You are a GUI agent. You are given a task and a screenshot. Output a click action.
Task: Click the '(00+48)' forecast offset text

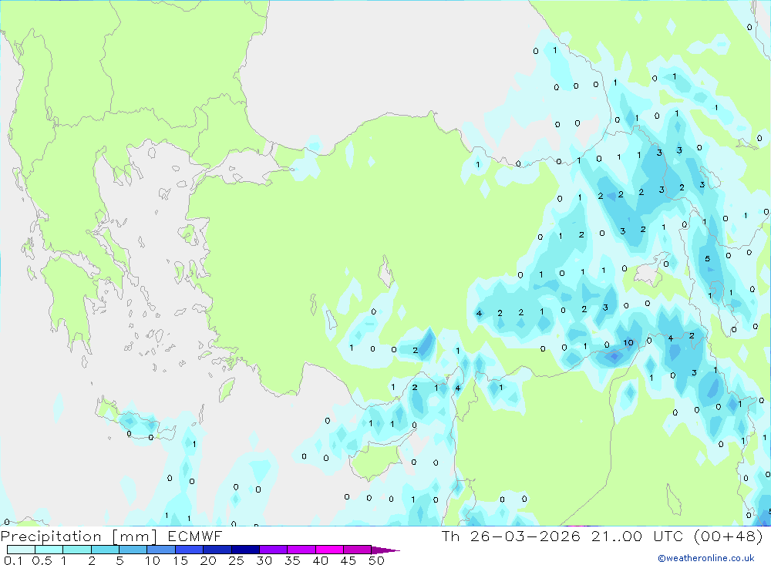tap(729, 536)
